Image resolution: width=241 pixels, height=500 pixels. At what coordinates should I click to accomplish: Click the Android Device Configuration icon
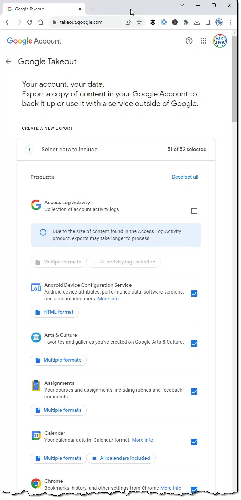(36, 287)
